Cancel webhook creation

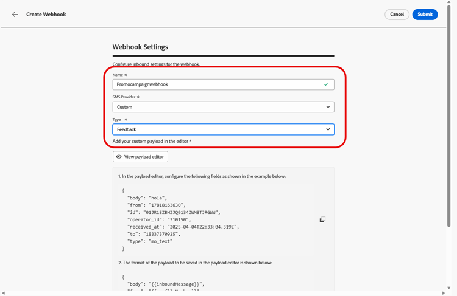click(397, 14)
